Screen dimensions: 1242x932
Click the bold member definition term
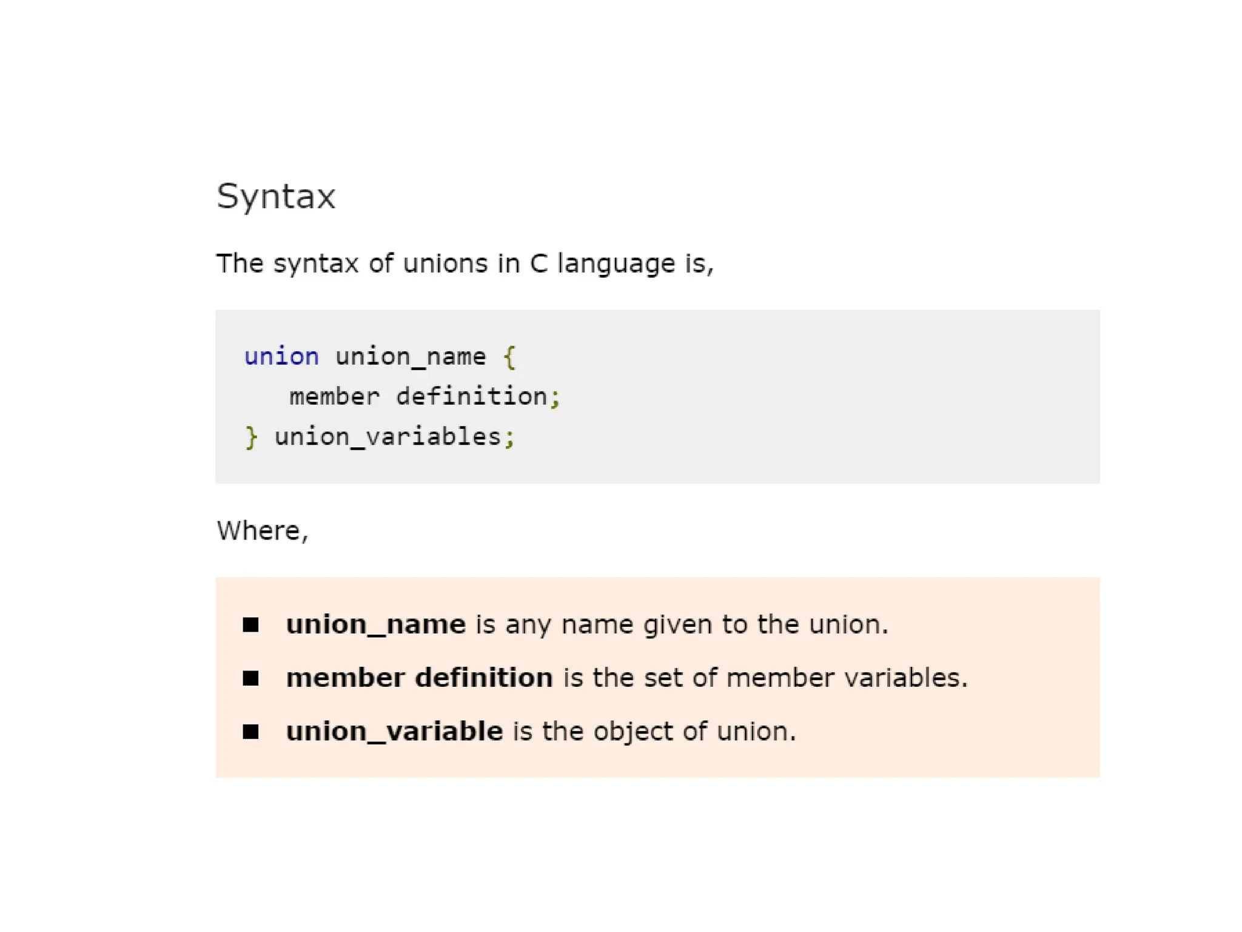[419, 678]
